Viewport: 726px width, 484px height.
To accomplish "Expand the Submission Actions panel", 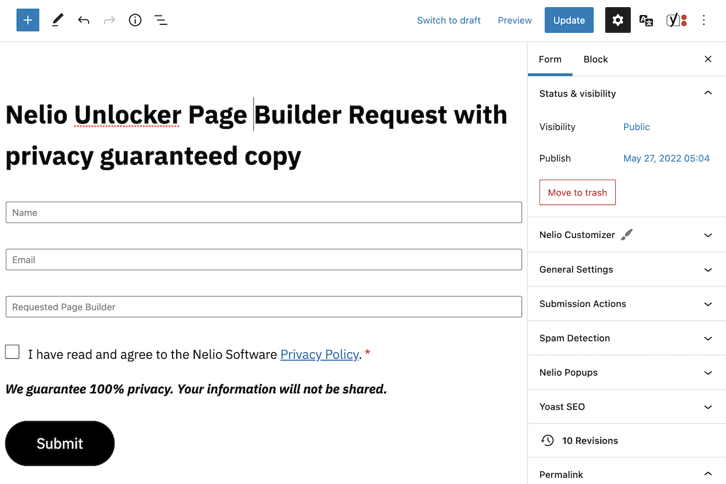I will click(627, 304).
